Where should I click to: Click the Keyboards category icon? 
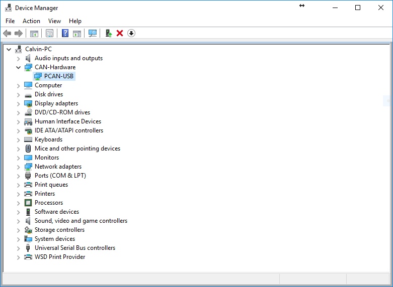tap(28, 139)
